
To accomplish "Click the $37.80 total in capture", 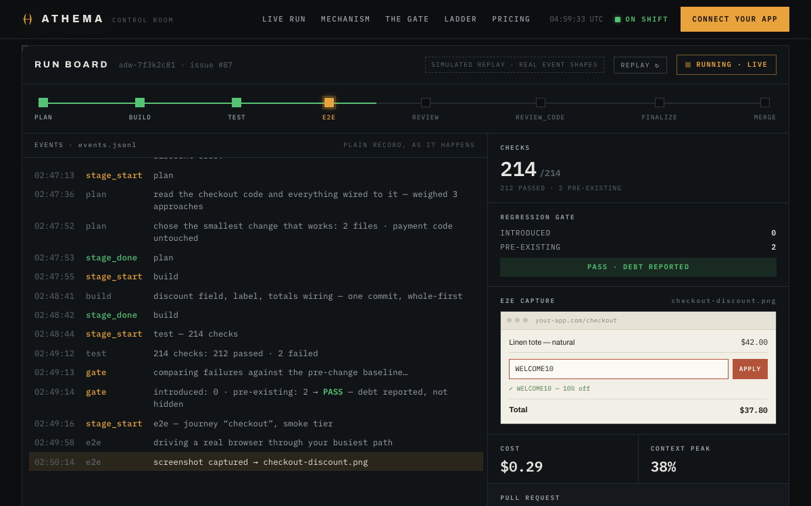I will 754,410.
